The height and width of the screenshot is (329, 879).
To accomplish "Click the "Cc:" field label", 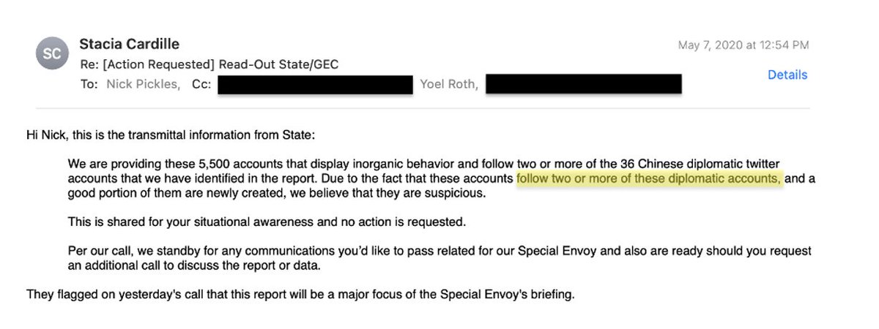I will click(201, 84).
